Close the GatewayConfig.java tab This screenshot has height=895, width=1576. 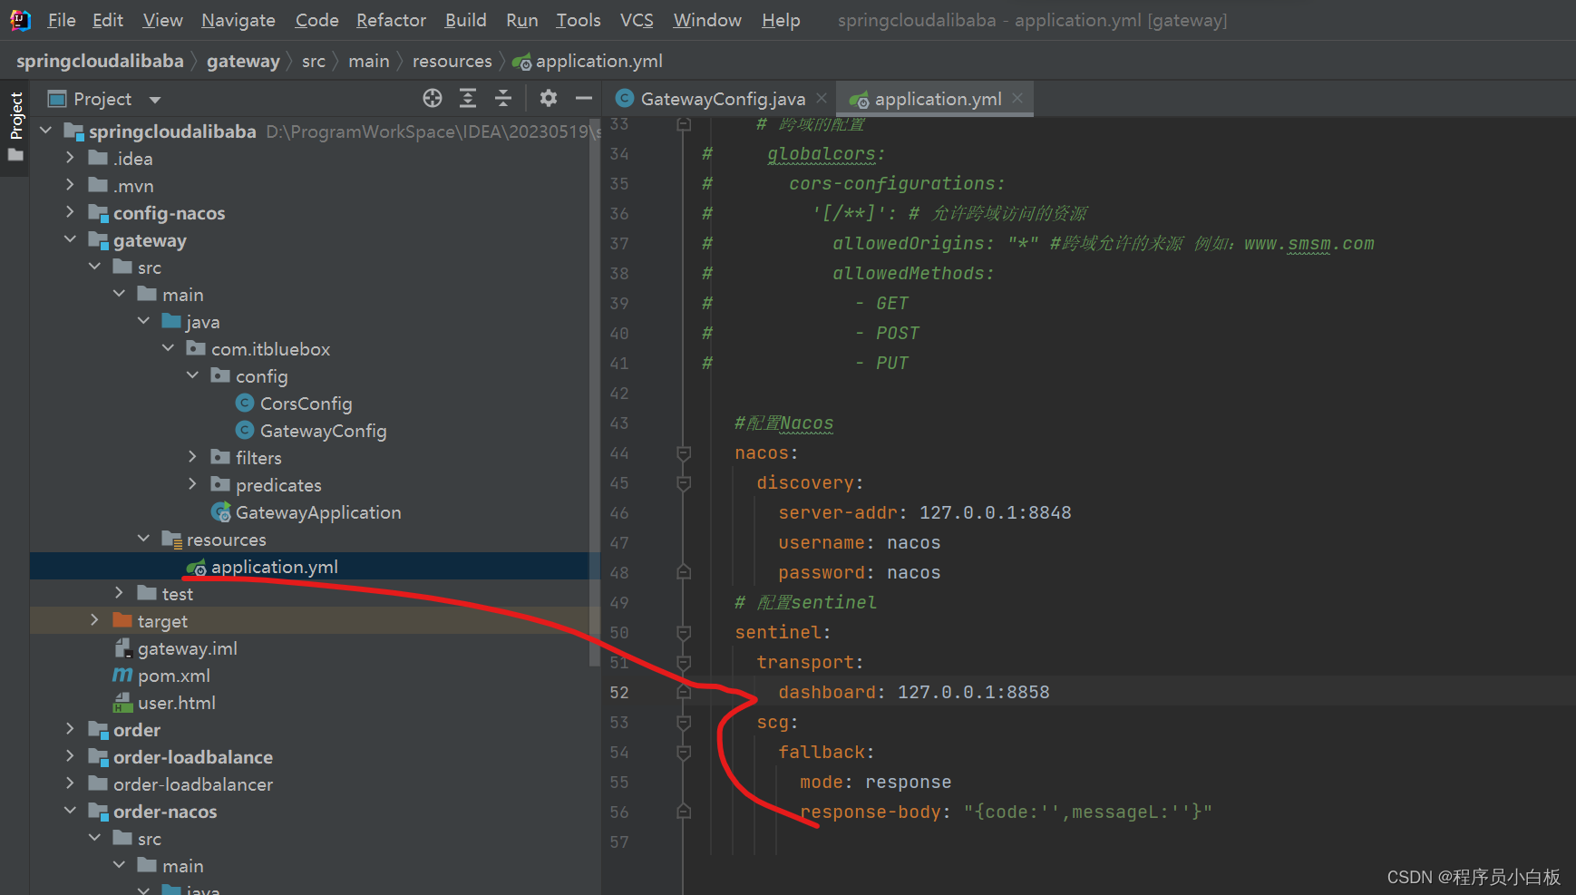(822, 98)
